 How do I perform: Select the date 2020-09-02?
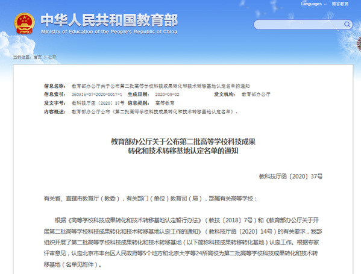pyautogui.click(x=167, y=95)
